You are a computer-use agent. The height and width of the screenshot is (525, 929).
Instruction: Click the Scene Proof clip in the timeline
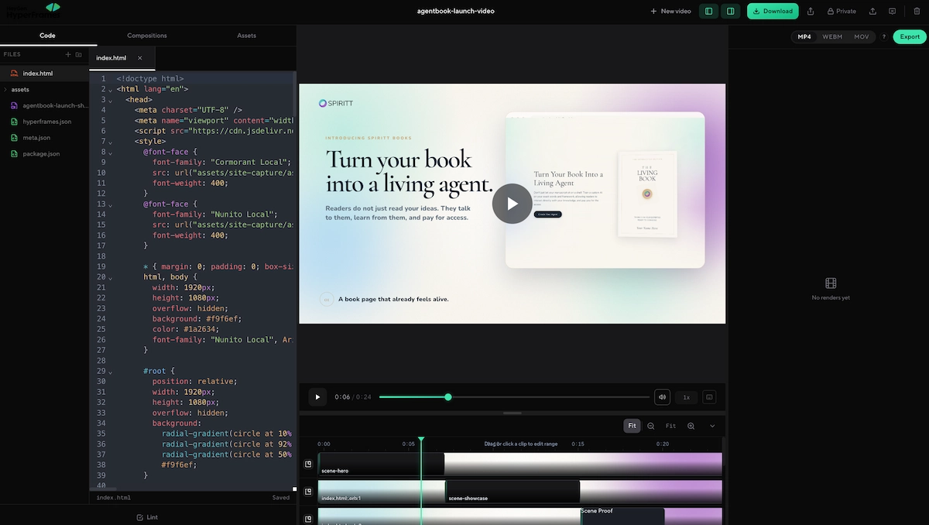622,516
